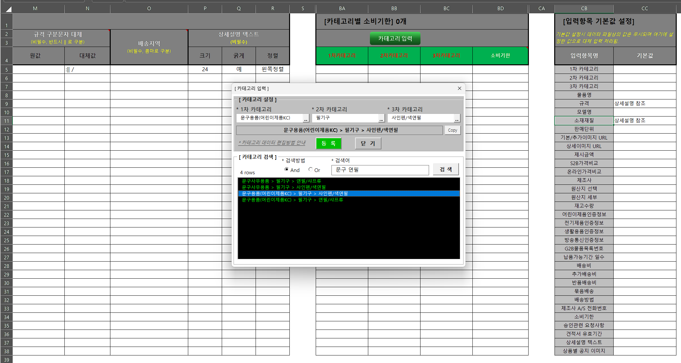Click the 3차 카테고리 browse (...) button
The width and height of the screenshot is (681, 363).
point(457,118)
